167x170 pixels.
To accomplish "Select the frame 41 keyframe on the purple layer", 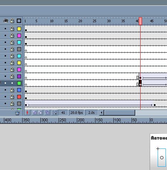I will click(140, 78).
